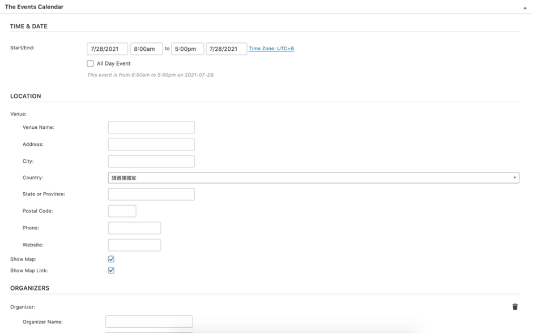Image resolution: width=533 pixels, height=334 pixels.
Task: Toggle the Show Map Link checkbox
Action: tap(111, 271)
